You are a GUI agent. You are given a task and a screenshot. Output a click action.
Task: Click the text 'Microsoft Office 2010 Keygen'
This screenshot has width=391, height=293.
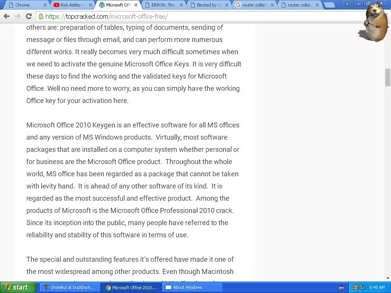(x=71, y=125)
